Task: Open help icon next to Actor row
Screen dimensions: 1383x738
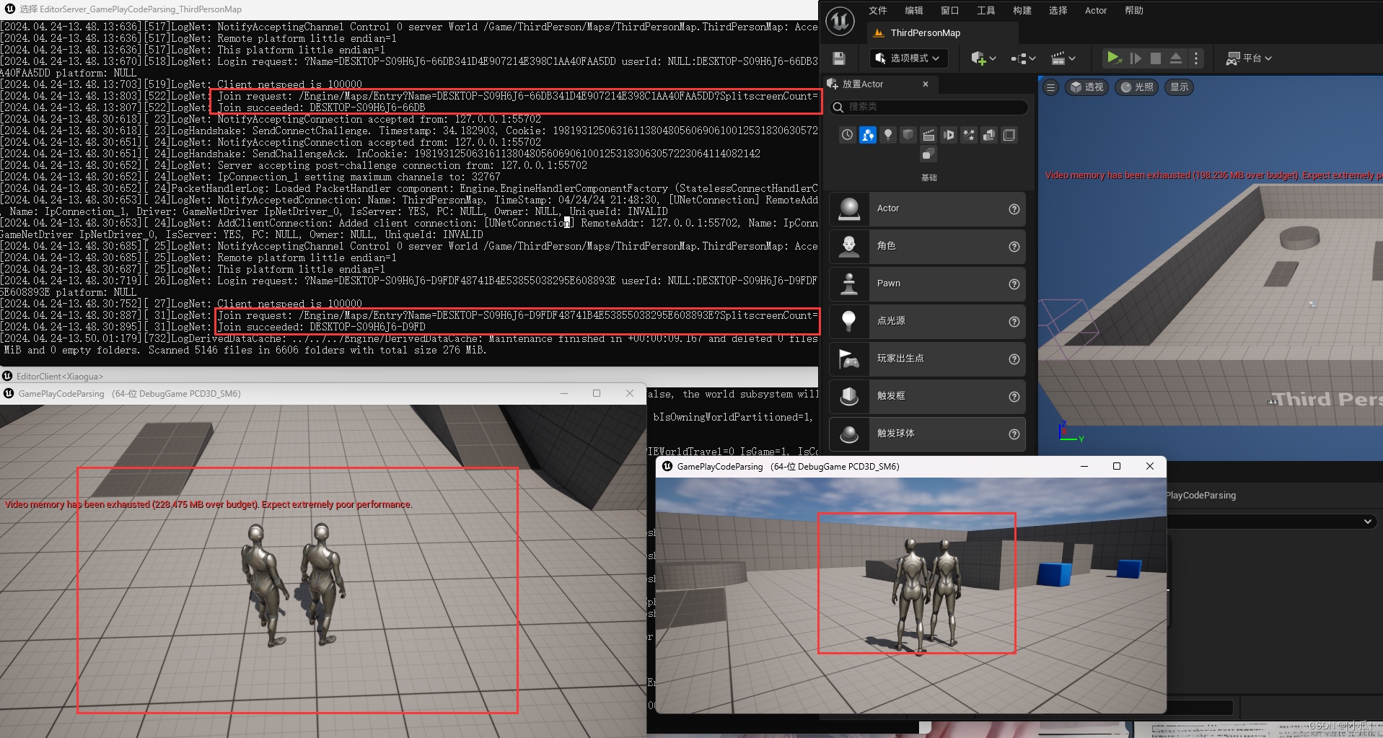Action: (1014, 209)
